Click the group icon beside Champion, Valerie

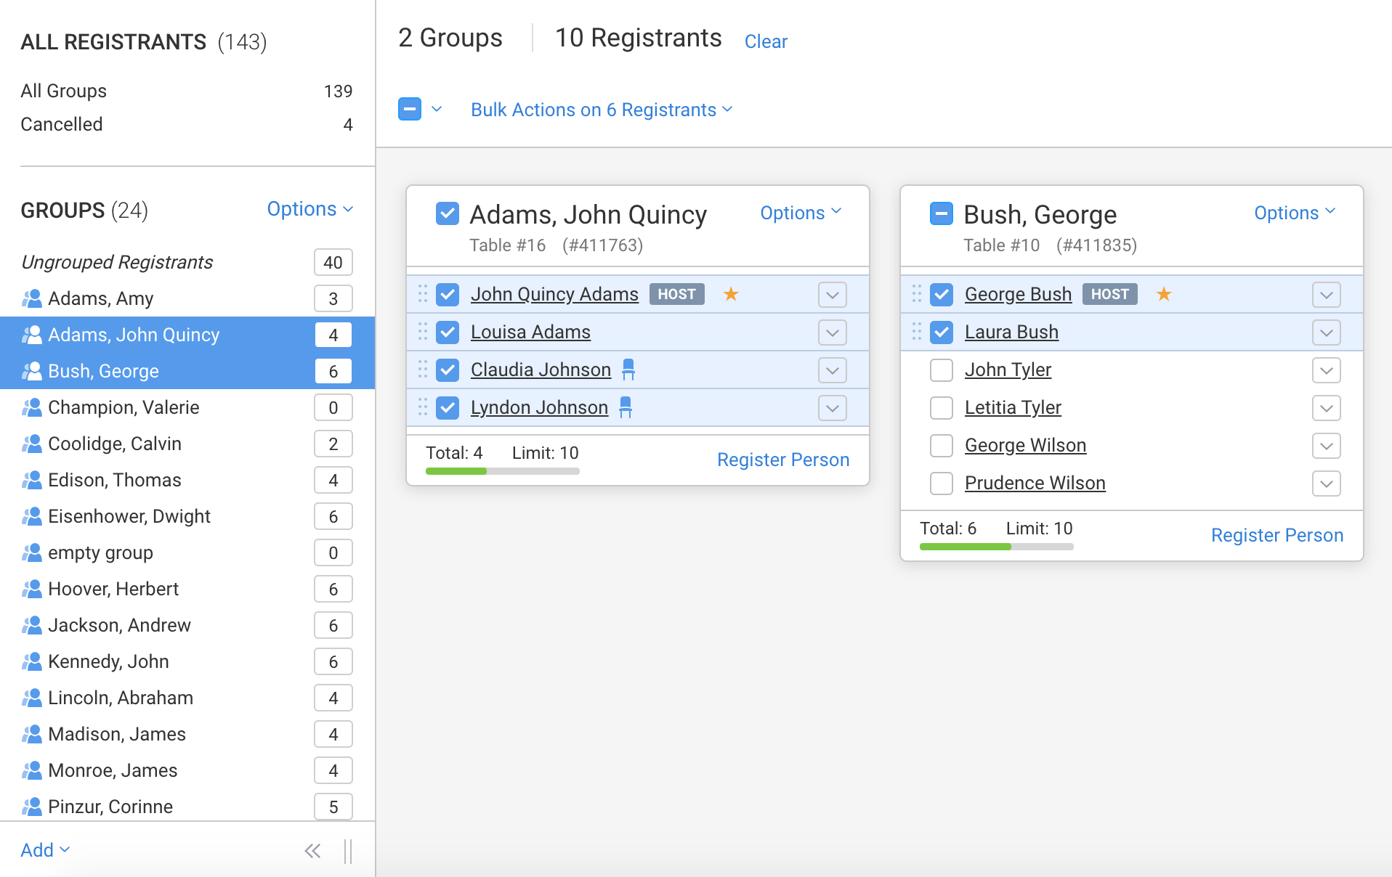(31, 407)
